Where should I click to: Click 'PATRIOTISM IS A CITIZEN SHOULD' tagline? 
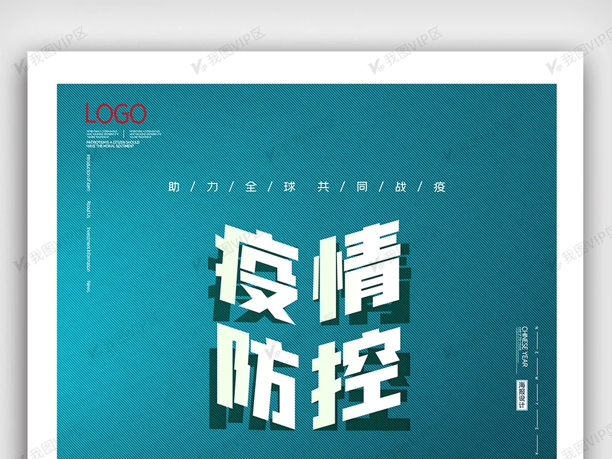(113, 143)
